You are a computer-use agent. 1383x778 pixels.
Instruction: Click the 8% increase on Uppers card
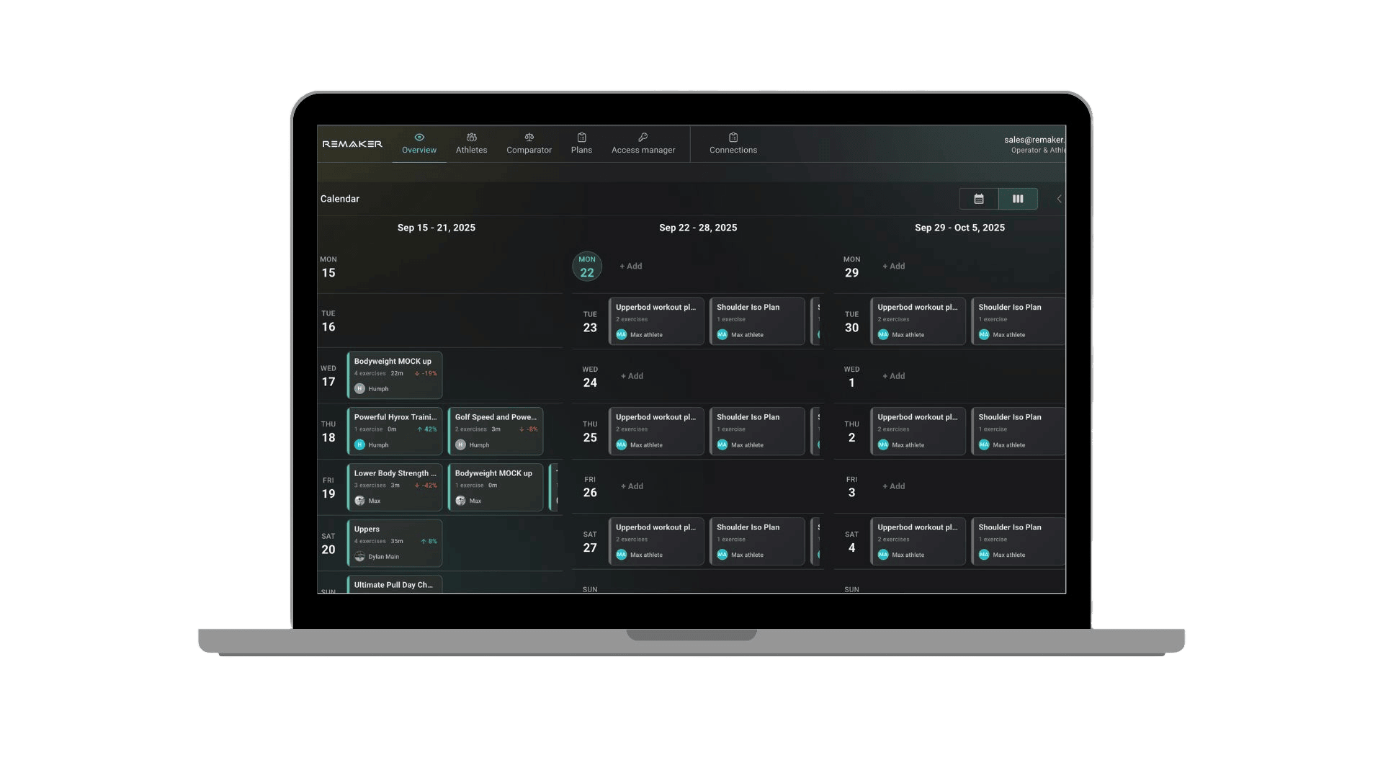point(429,541)
